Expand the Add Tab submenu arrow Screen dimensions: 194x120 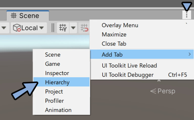[x=188, y=54]
